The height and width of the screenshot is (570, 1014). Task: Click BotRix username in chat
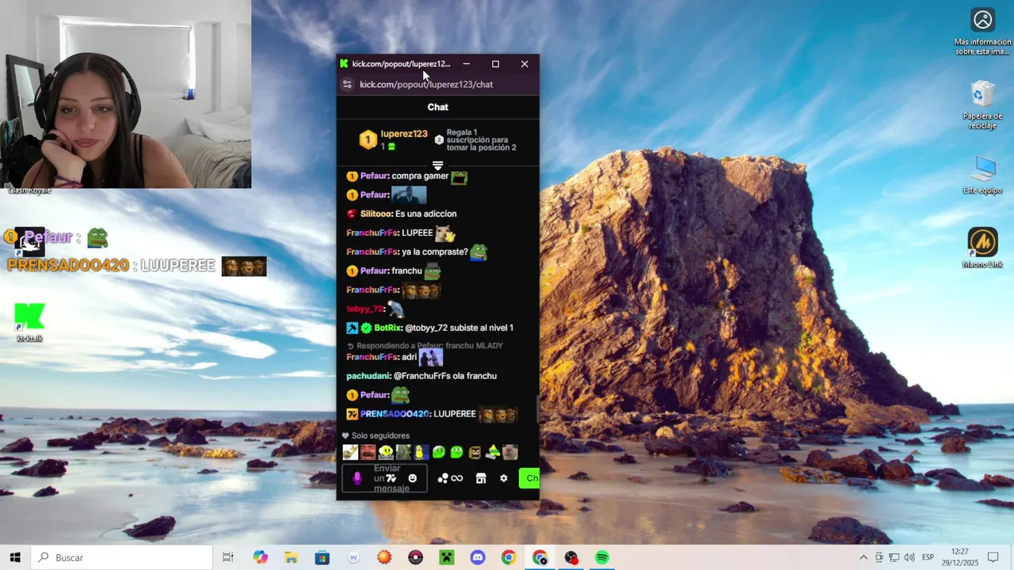(387, 328)
